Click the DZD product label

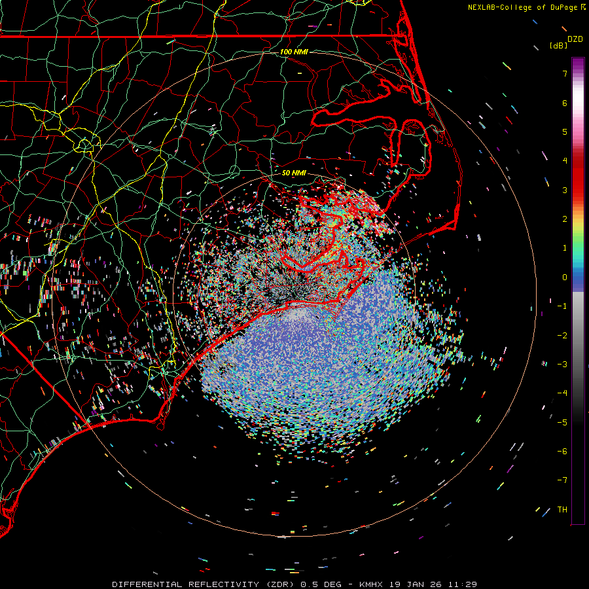tap(575, 39)
